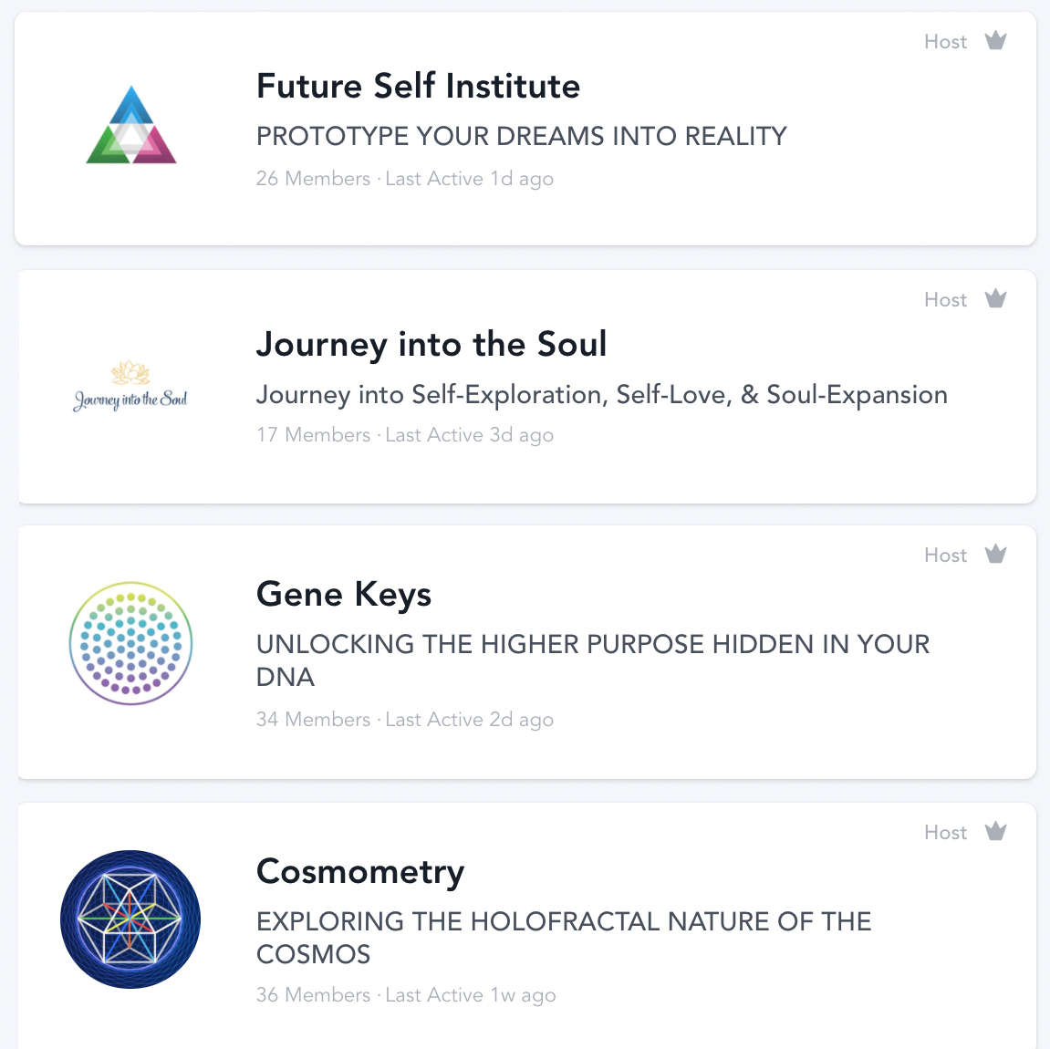Open the Future Self Institute title
Image resolution: width=1050 pixels, height=1049 pixels.
[418, 86]
